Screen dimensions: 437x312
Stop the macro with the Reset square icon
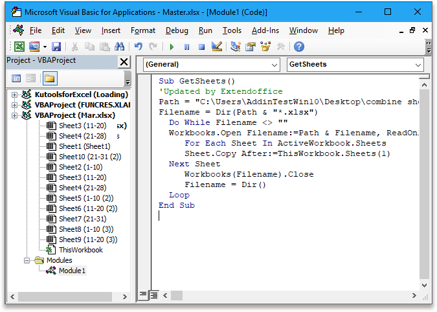(x=201, y=47)
